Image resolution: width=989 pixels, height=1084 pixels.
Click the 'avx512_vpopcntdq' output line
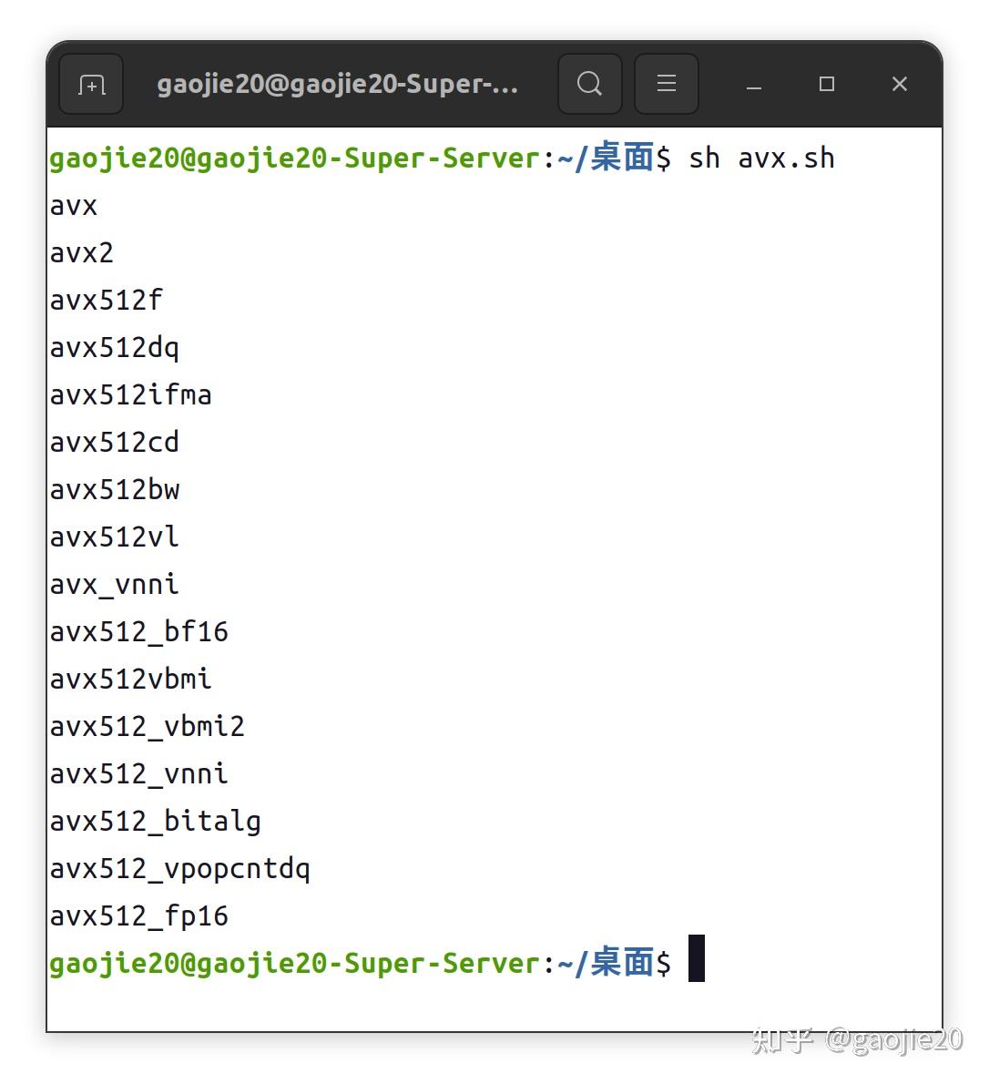coord(179,869)
